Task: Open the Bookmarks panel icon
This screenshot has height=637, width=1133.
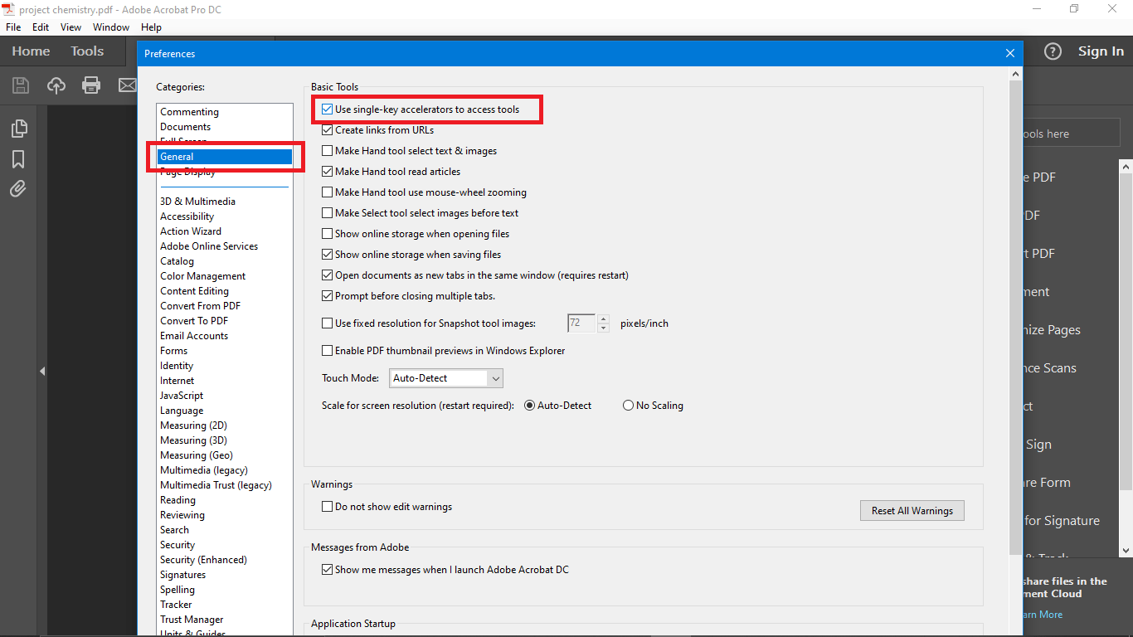Action: [18, 159]
